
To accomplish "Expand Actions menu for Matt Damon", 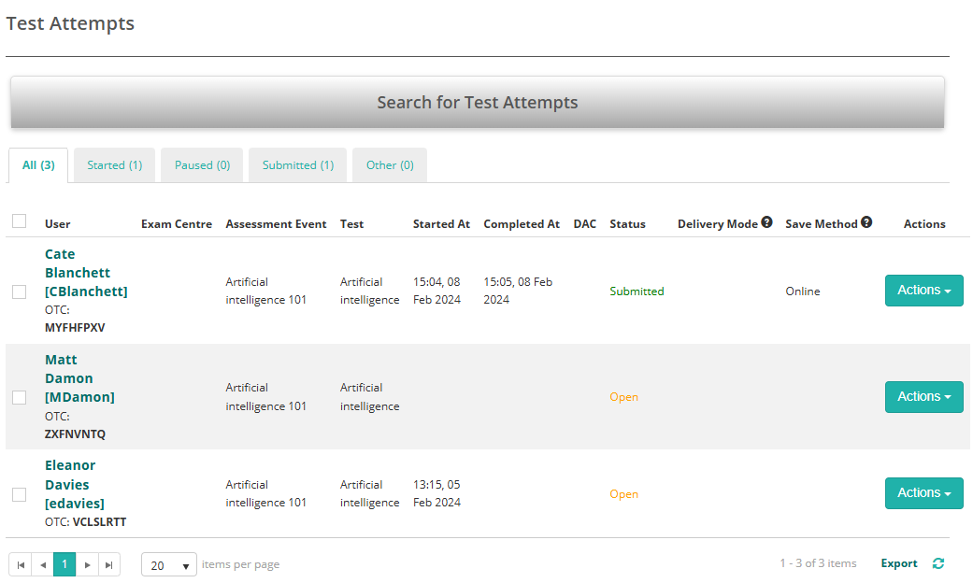I will 923,397.
